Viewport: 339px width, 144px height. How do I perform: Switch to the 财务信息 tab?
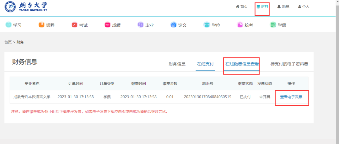[177, 64]
